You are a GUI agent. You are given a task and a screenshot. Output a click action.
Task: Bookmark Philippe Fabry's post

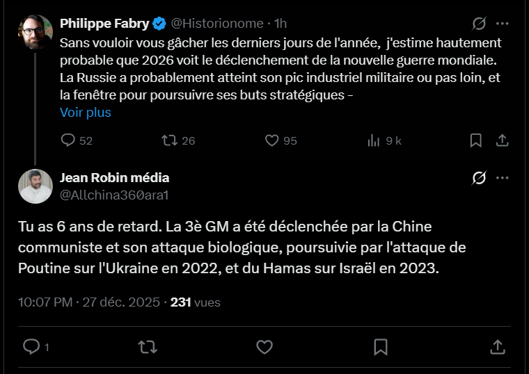[476, 140]
